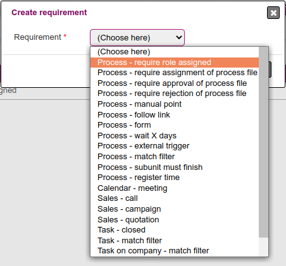
Task: Choose Process - manual point option
Action: [175, 104]
